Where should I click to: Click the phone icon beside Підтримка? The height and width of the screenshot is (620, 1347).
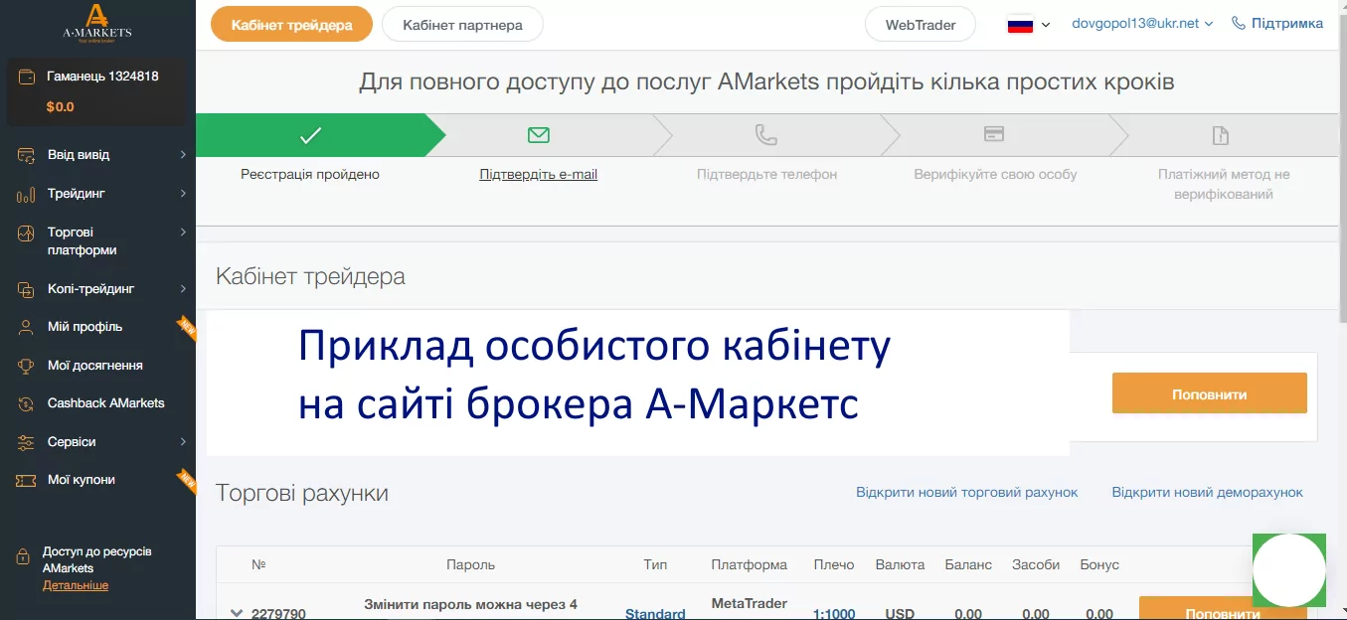tap(1238, 23)
